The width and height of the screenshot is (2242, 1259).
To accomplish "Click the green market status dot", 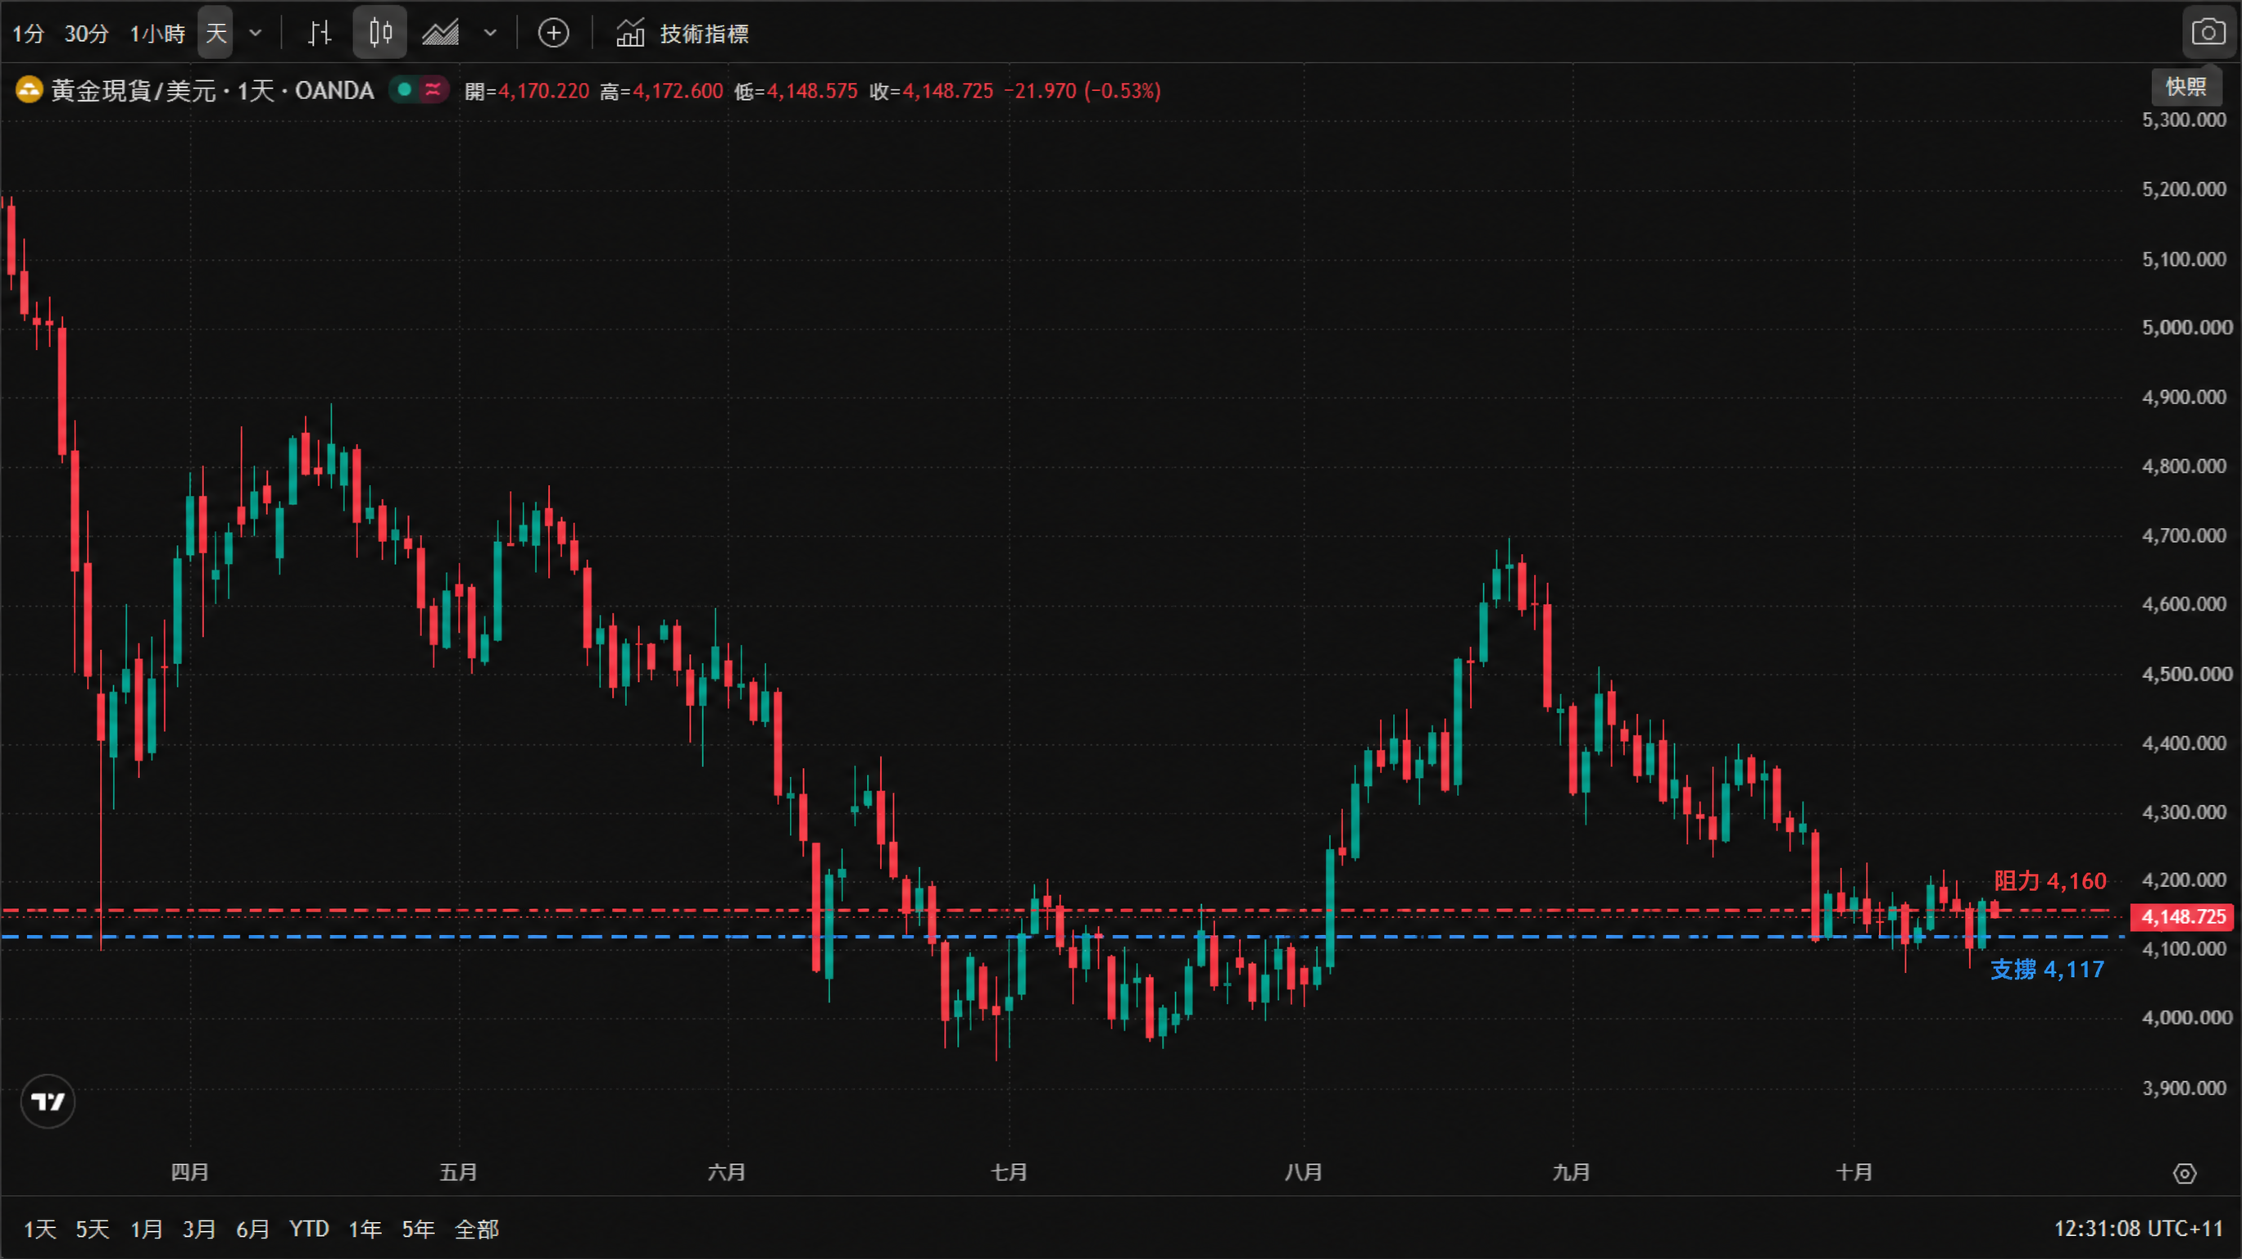I will [404, 89].
